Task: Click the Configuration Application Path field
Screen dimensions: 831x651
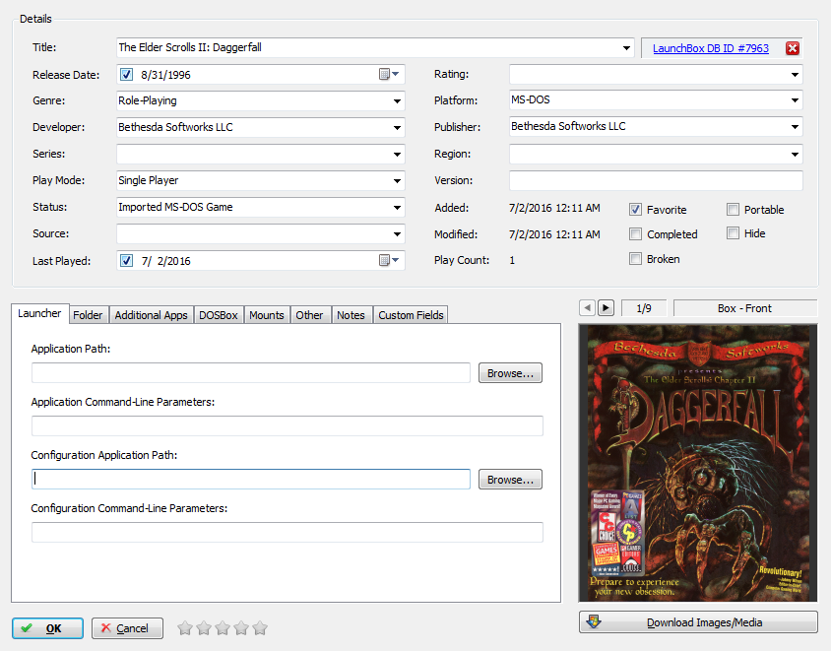Action: 251,480
